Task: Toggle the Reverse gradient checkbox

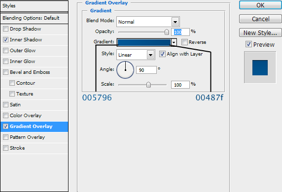Action: [x=184, y=42]
